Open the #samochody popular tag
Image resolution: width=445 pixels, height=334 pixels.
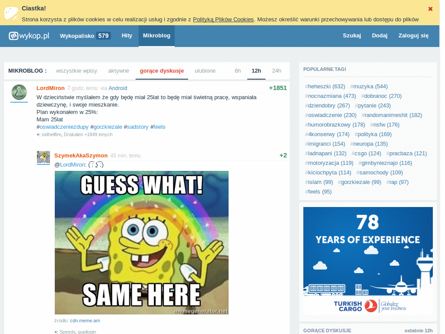pyautogui.click(x=379, y=173)
